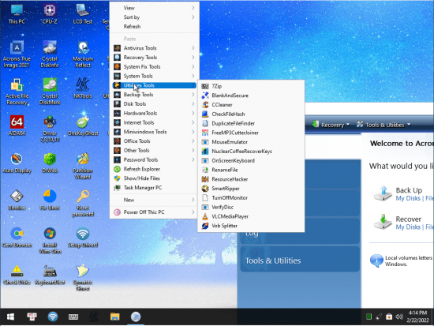Expand the Recovery Tools submenu
The height and width of the screenshot is (326, 434).
154,58
